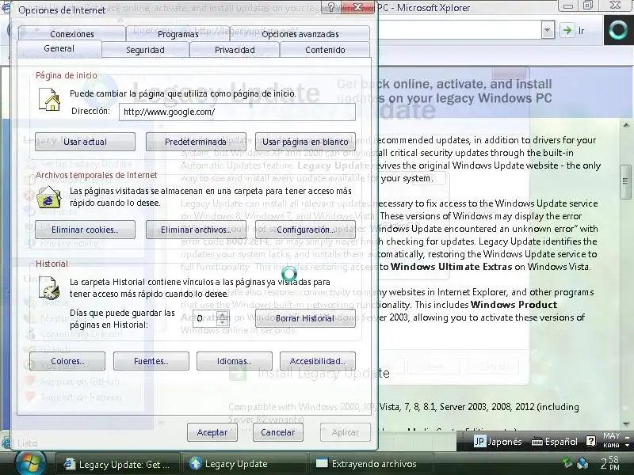Screen dimensions: 634x475
Task: Click the taskbar clock
Action: point(609,463)
